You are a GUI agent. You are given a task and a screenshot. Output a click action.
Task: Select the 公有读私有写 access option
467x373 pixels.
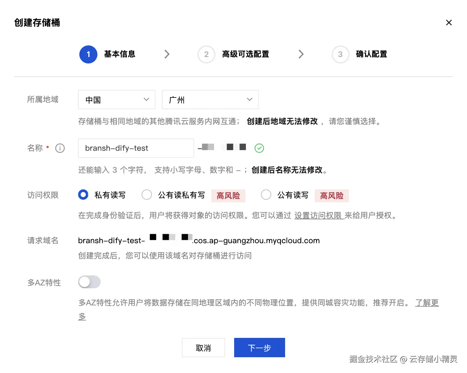pos(147,195)
